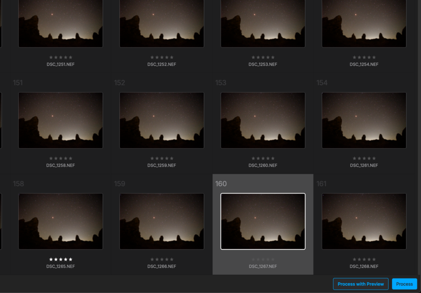Give DSC_1266.NEF a five-star rating
This screenshot has height=293, width=421.
172,259
